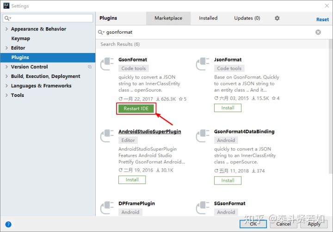Expand the Tools settings node
Viewport: 333px width, 232px height.
coord(6,95)
